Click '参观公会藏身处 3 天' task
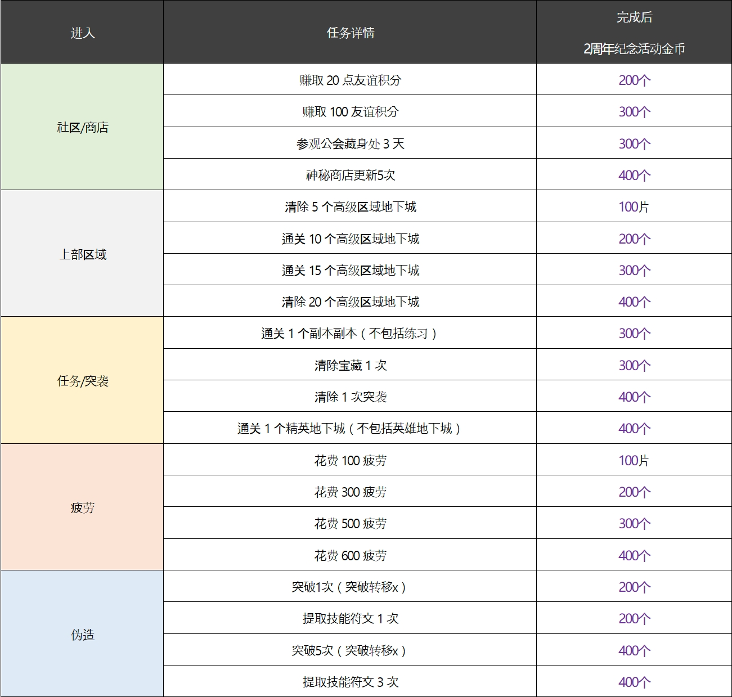Image resolution: width=732 pixels, height=697 pixels. pos(350,143)
